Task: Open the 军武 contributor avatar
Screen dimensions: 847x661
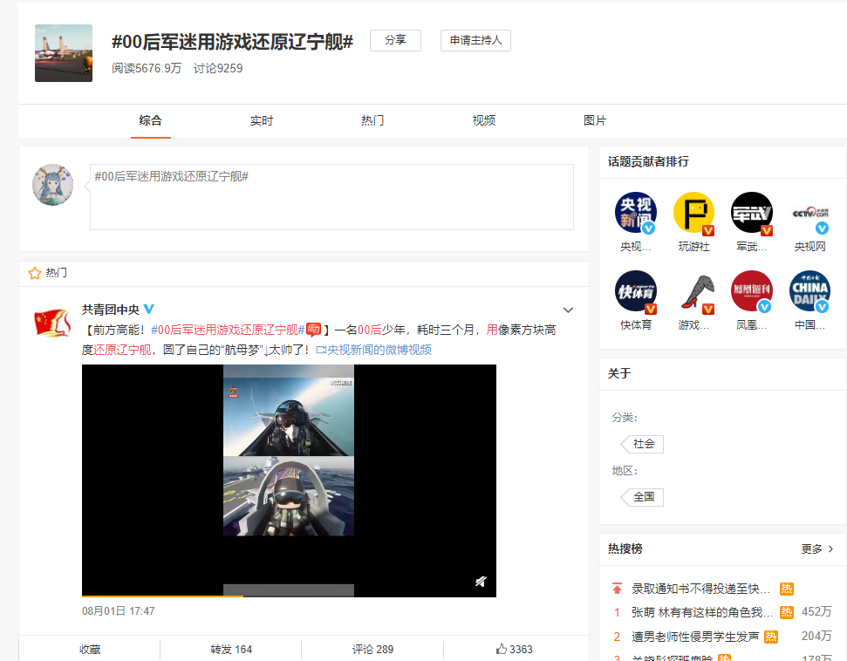Action: click(x=752, y=213)
